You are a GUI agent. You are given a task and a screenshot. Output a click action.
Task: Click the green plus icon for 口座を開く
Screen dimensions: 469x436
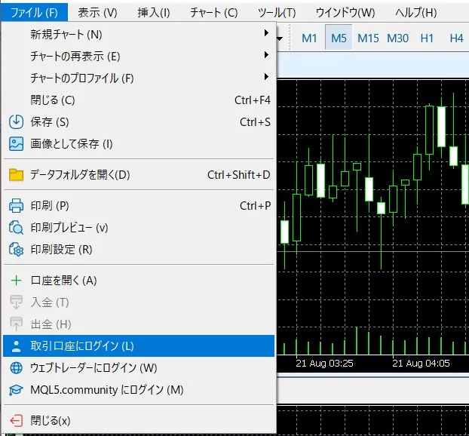tap(16, 281)
